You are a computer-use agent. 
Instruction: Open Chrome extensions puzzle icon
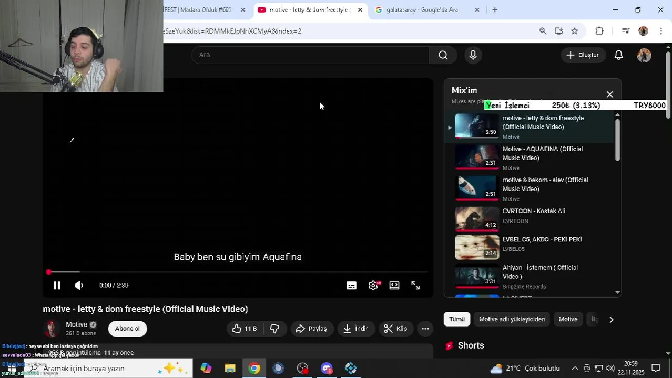pos(599,31)
